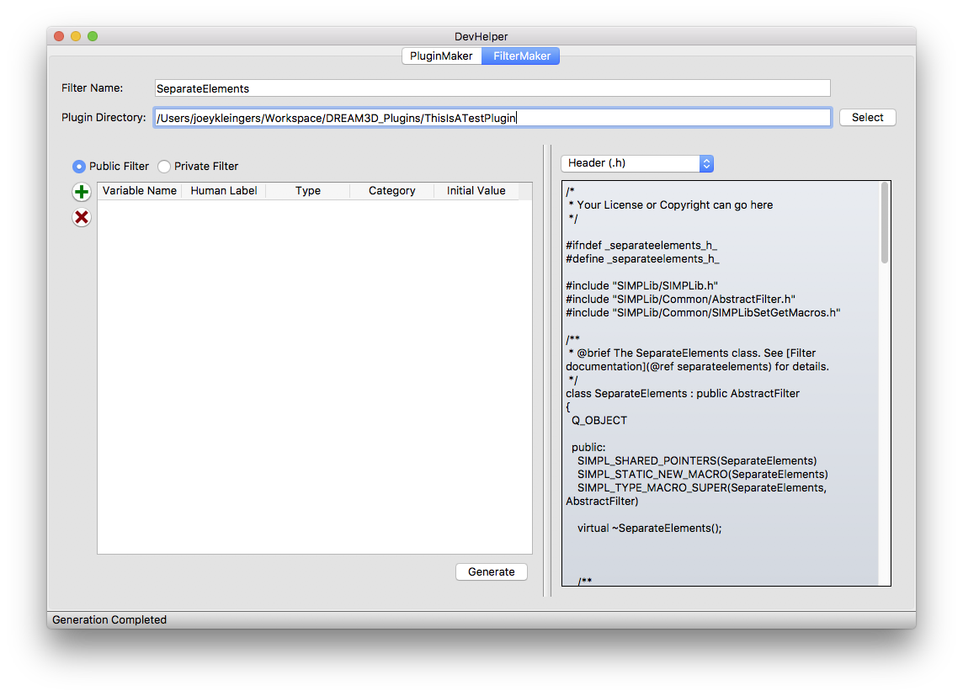This screenshot has height=696, width=963.
Task: Click the yellow minimize window button
Action: click(x=76, y=36)
